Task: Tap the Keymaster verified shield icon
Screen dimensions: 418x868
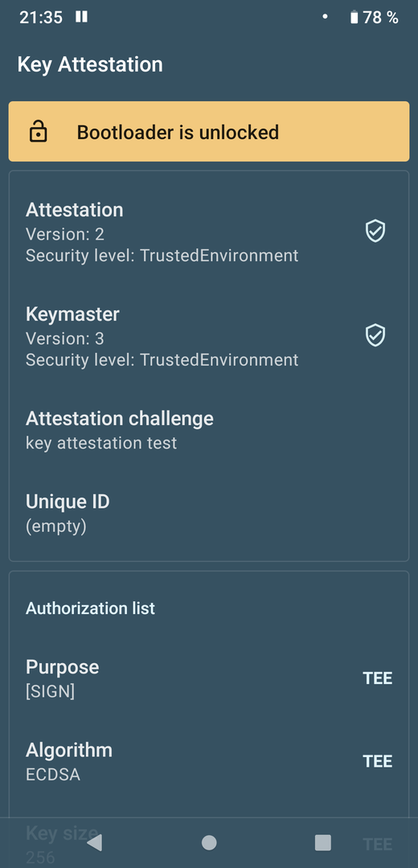Action: (375, 335)
